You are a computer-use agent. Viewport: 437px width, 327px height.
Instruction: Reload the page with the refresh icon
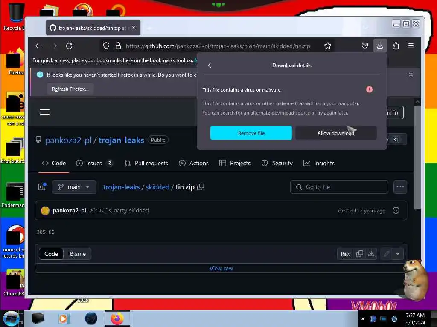click(x=69, y=46)
